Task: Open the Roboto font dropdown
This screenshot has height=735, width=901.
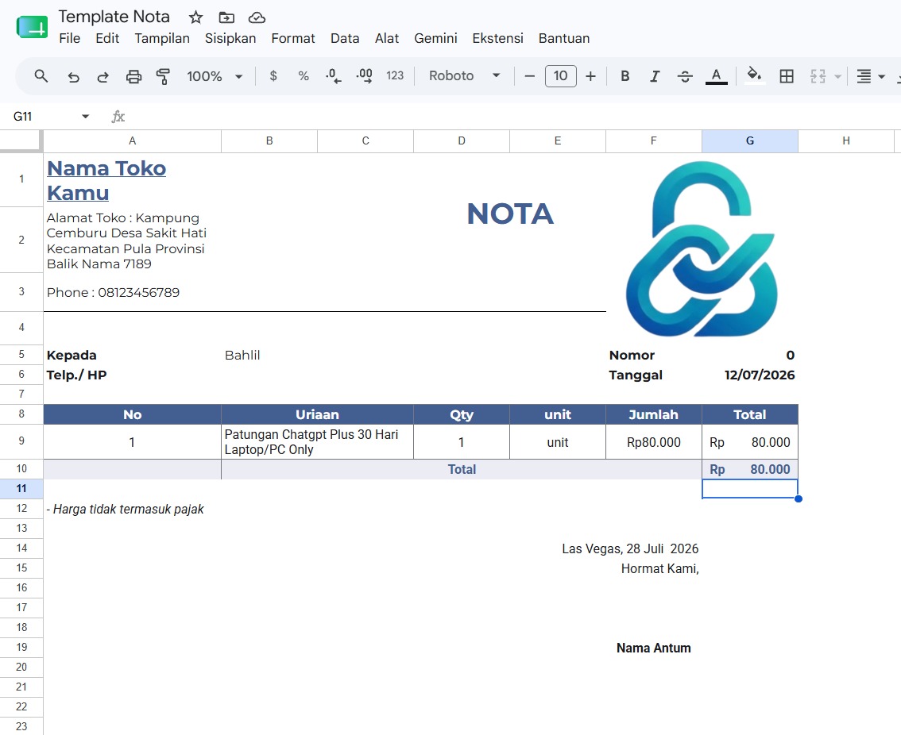Action: (x=464, y=75)
